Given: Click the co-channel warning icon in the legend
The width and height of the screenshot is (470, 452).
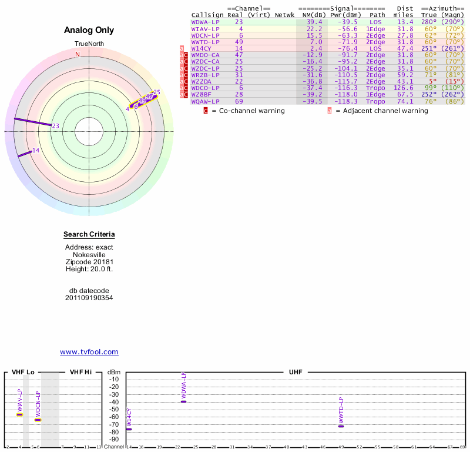Looking at the screenshot, I should (x=206, y=110).
